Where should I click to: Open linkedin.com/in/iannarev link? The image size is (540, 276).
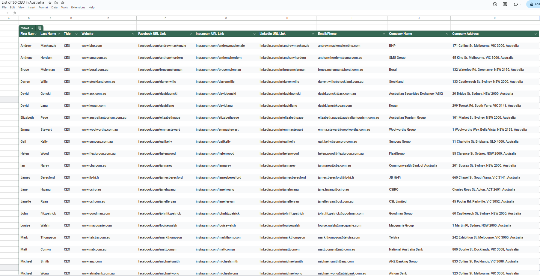pos(277,166)
